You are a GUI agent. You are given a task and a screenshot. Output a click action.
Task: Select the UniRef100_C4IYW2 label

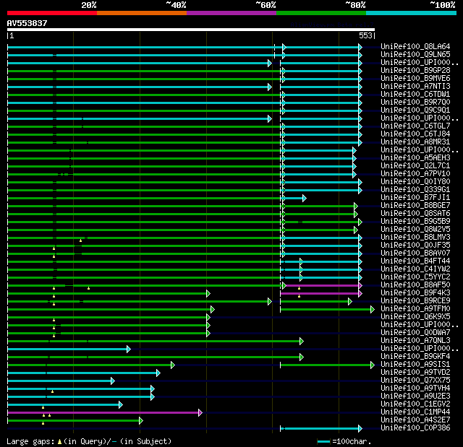415,269
